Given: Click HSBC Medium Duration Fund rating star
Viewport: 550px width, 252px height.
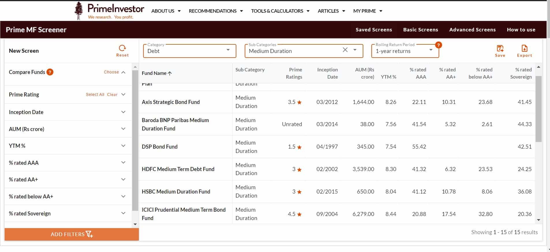Looking at the screenshot, I should 300,192.
